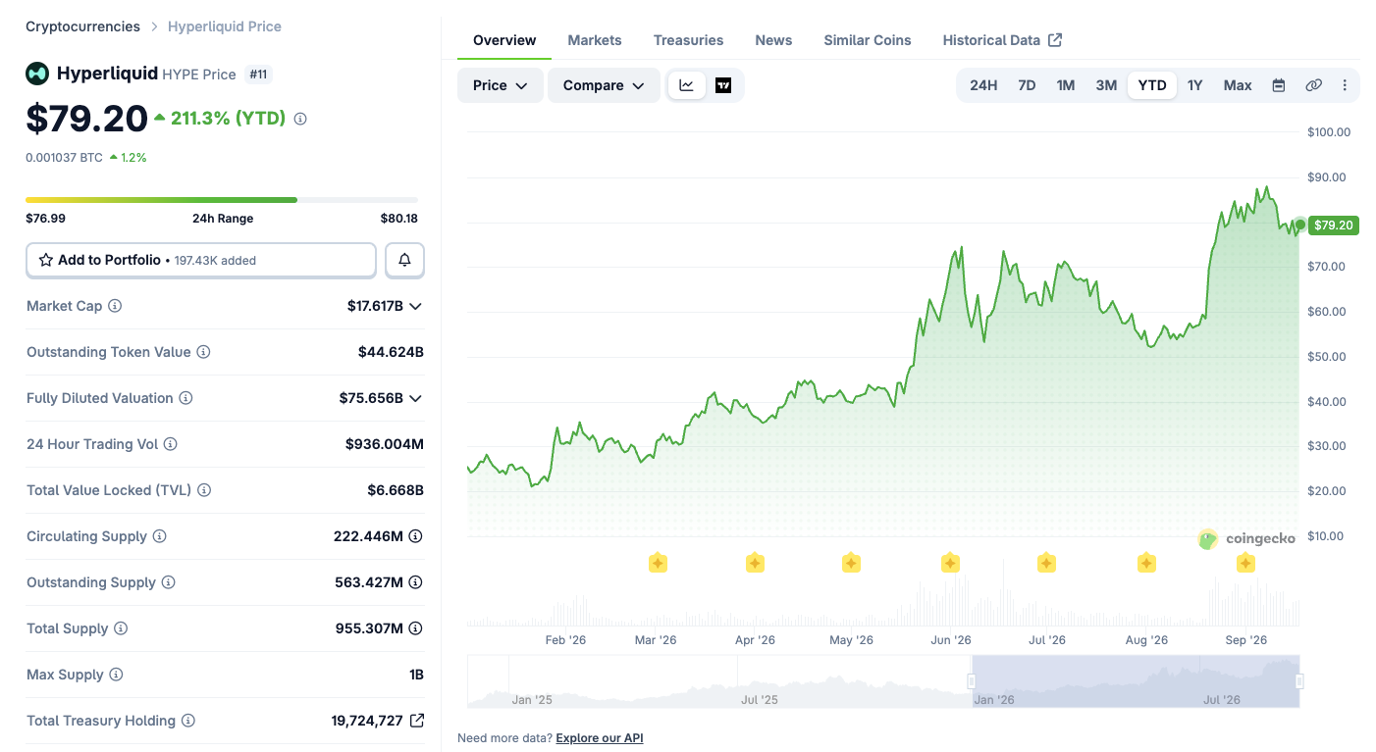Screen dimensions: 1376x752
Task: Click news marker near Jul '26
Action: tap(1046, 563)
